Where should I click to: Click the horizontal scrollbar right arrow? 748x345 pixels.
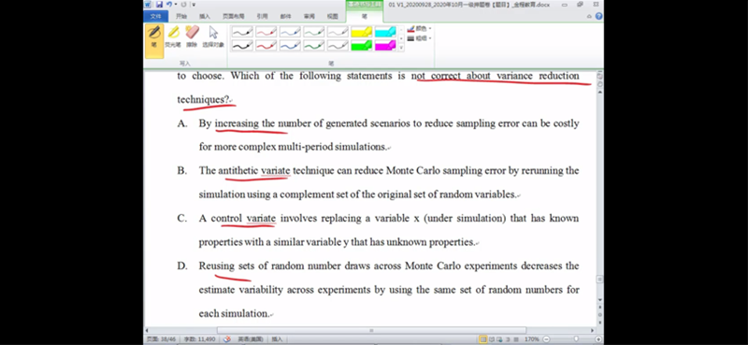[x=593, y=330]
